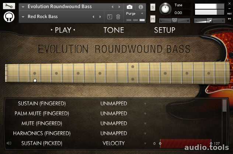Image resolution: width=233 pixels, height=154 pixels.
Task: Show instrument info via the i icon
Action: (x=140, y=7)
